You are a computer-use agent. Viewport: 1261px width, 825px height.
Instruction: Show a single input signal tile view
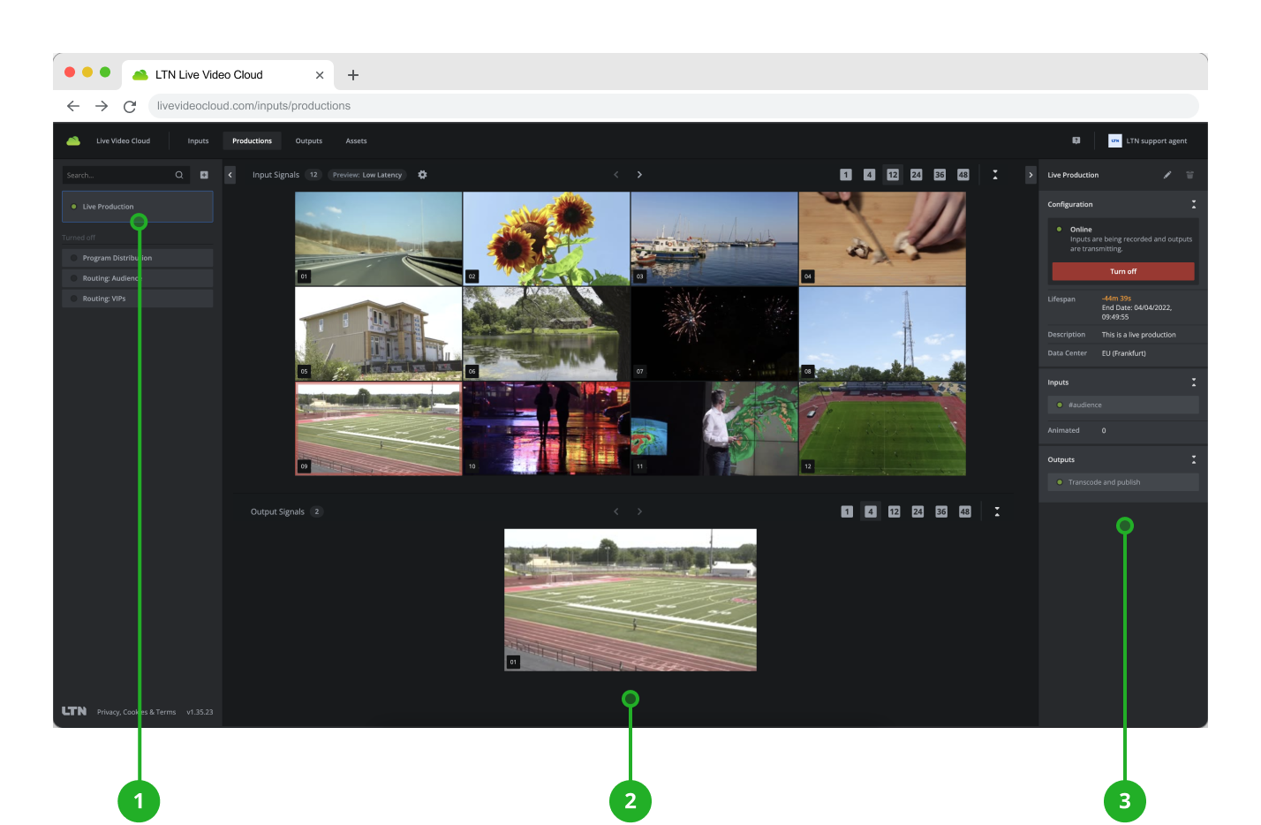[x=845, y=175]
